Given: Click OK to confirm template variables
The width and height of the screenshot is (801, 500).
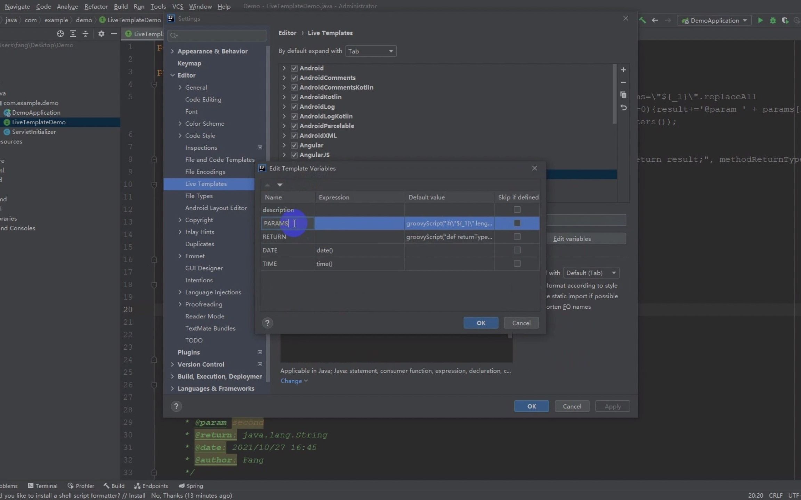Looking at the screenshot, I should click(480, 323).
